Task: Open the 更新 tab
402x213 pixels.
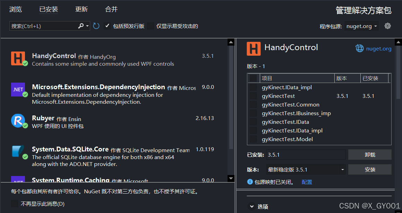Action: click(81, 9)
